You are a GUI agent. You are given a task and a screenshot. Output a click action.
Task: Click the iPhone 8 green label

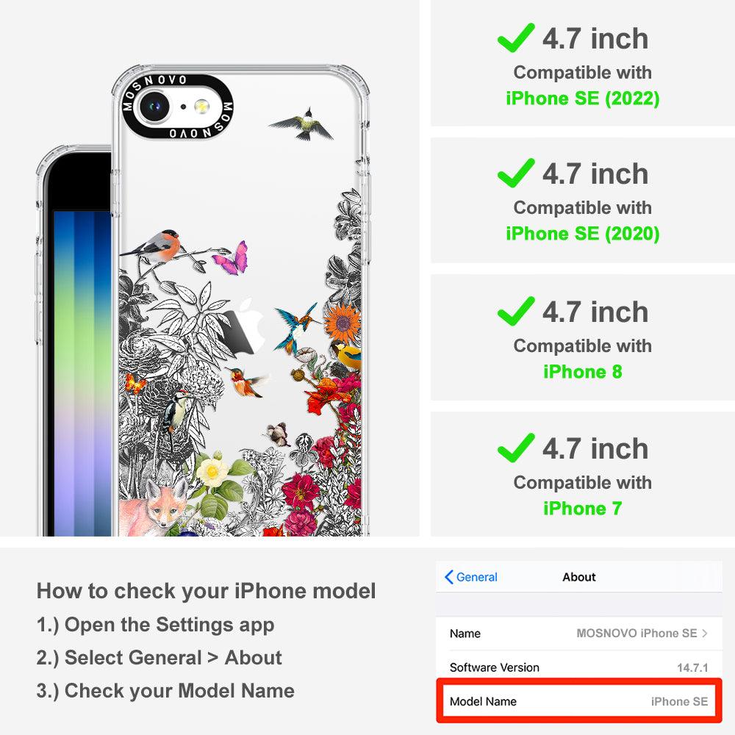[x=583, y=372]
